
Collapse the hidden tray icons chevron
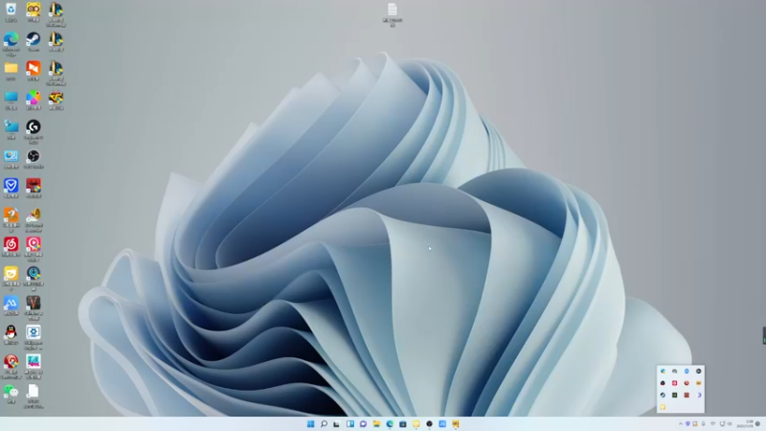(x=681, y=423)
